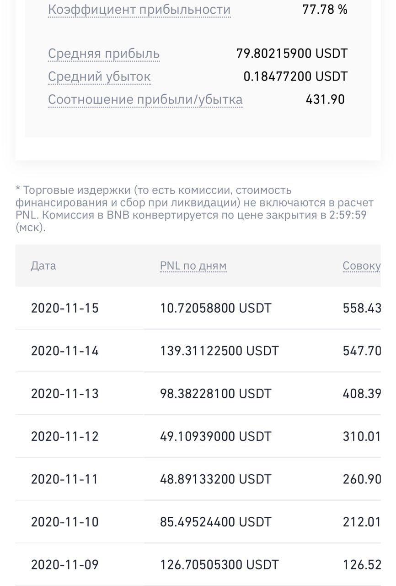Select the 2020-11-14 date row
Screen dimensions: 396x586
tap(65, 351)
